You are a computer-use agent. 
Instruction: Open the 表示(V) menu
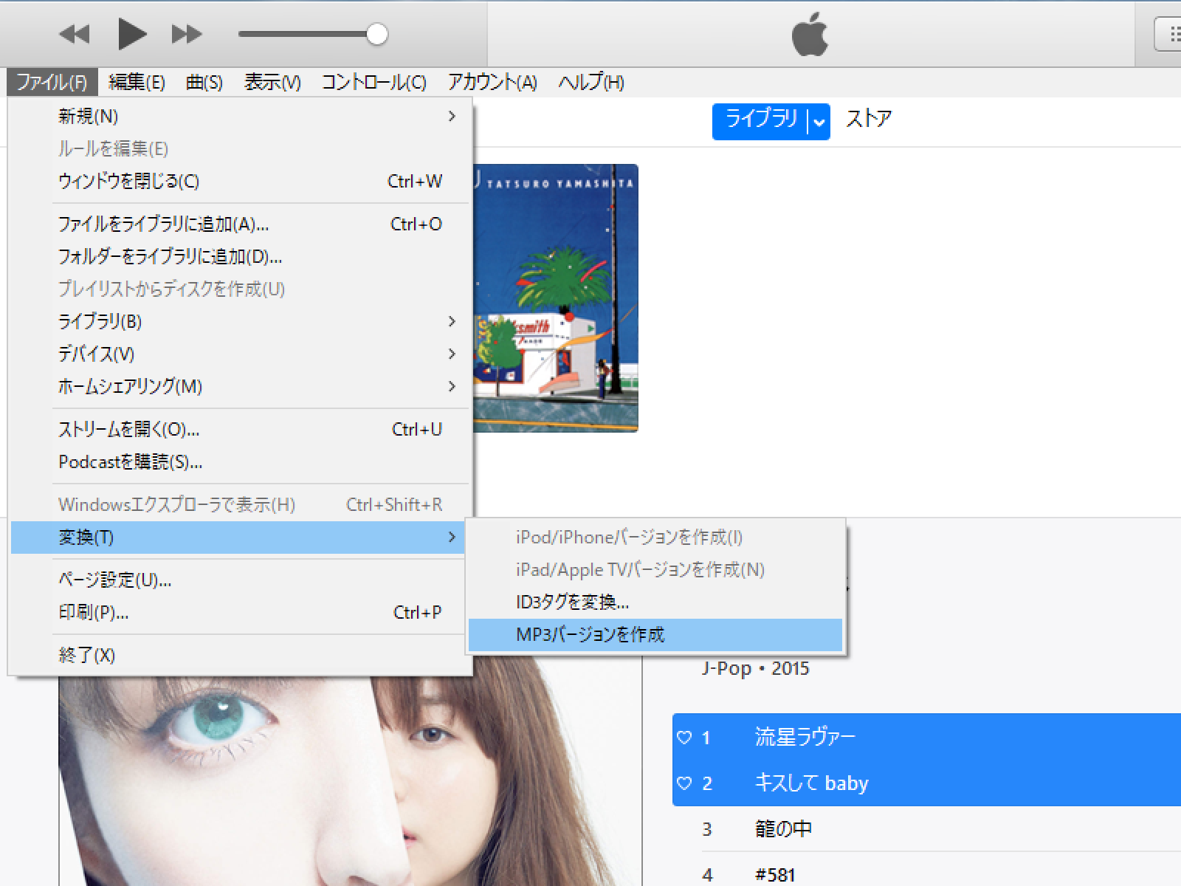[x=272, y=82]
